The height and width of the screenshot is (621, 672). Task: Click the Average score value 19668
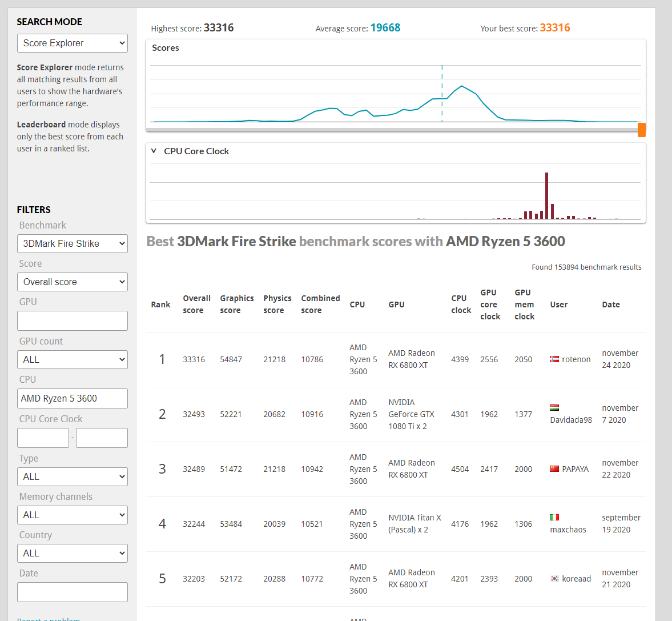point(385,28)
